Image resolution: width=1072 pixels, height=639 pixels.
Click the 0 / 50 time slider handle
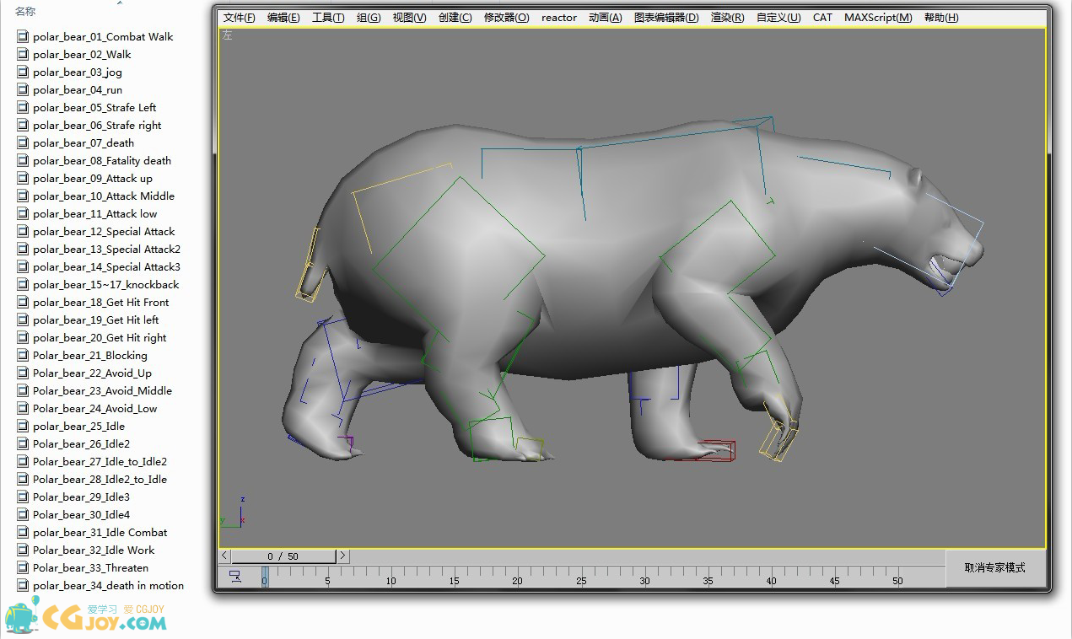point(283,556)
